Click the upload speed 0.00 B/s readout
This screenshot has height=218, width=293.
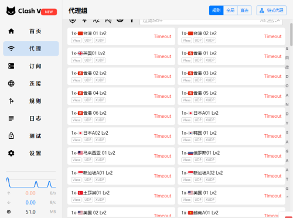pyautogui.click(x=31, y=193)
